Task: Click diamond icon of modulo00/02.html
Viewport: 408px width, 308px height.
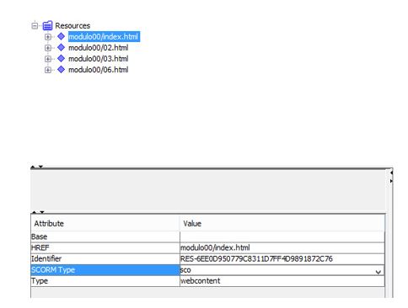Action: (x=61, y=47)
